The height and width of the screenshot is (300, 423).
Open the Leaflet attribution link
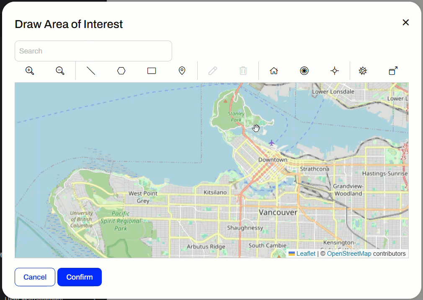(306, 254)
